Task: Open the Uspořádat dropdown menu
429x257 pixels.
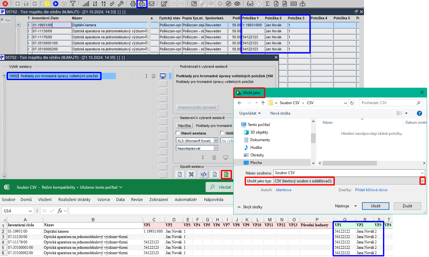Action: tap(250, 113)
